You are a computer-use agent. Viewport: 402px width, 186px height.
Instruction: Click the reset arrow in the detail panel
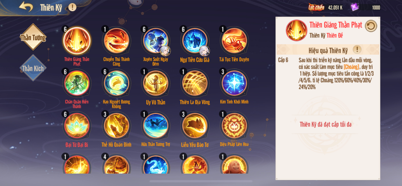tap(371, 26)
